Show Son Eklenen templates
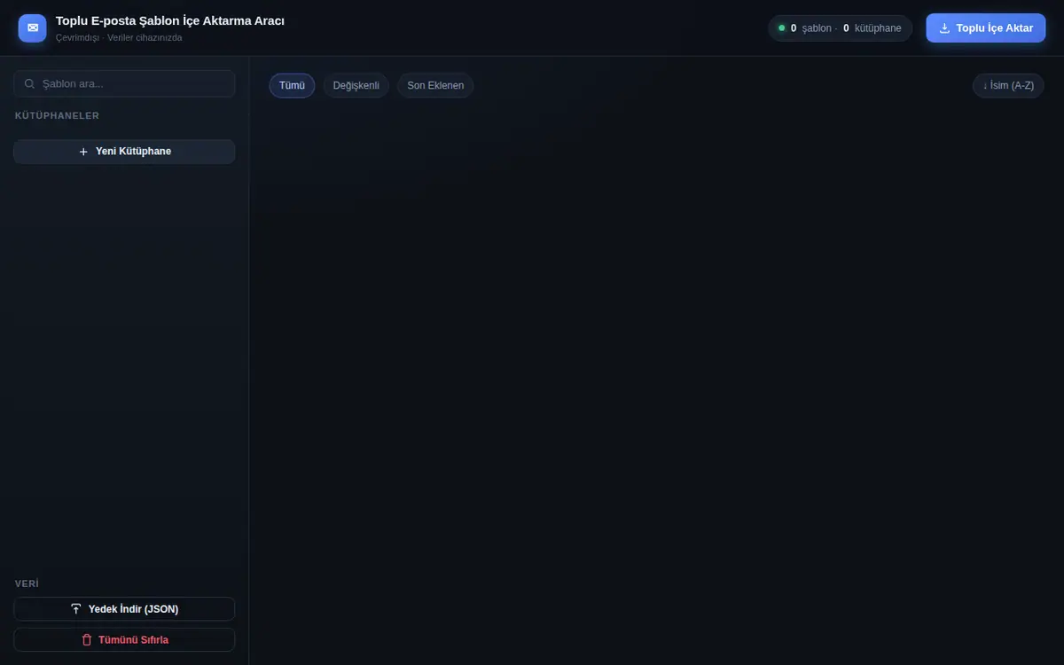 tap(435, 85)
